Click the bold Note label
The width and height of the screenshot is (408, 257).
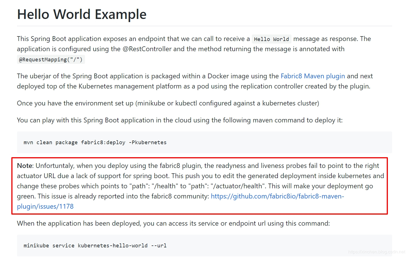(25, 166)
